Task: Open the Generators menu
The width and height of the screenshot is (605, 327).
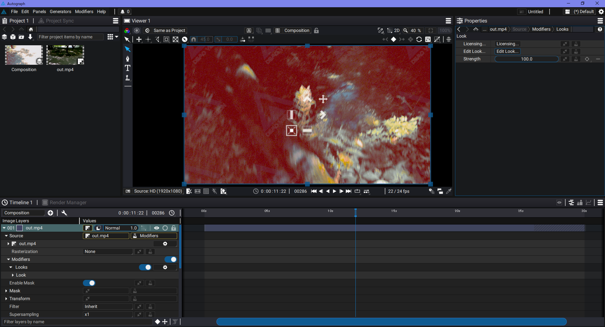Action: pyautogui.click(x=60, y=12)
